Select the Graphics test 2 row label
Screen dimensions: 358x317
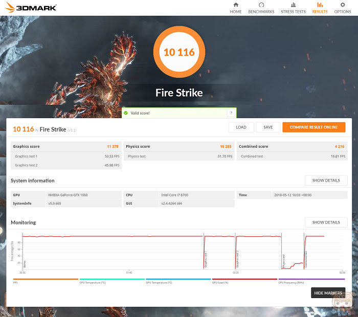pos(26,165)
